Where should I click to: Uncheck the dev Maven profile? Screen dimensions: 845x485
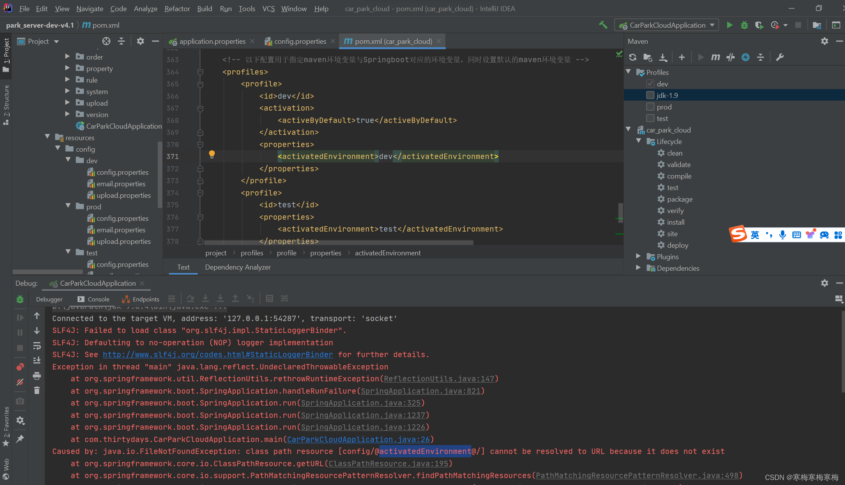pos(650,83)
